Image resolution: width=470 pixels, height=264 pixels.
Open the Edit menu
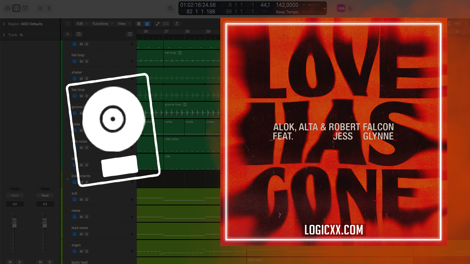pos(82,24)
